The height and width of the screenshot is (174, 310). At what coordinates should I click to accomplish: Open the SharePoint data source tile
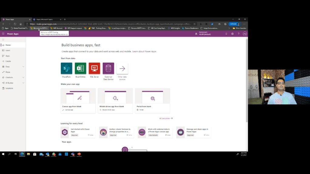coord(66,68)
